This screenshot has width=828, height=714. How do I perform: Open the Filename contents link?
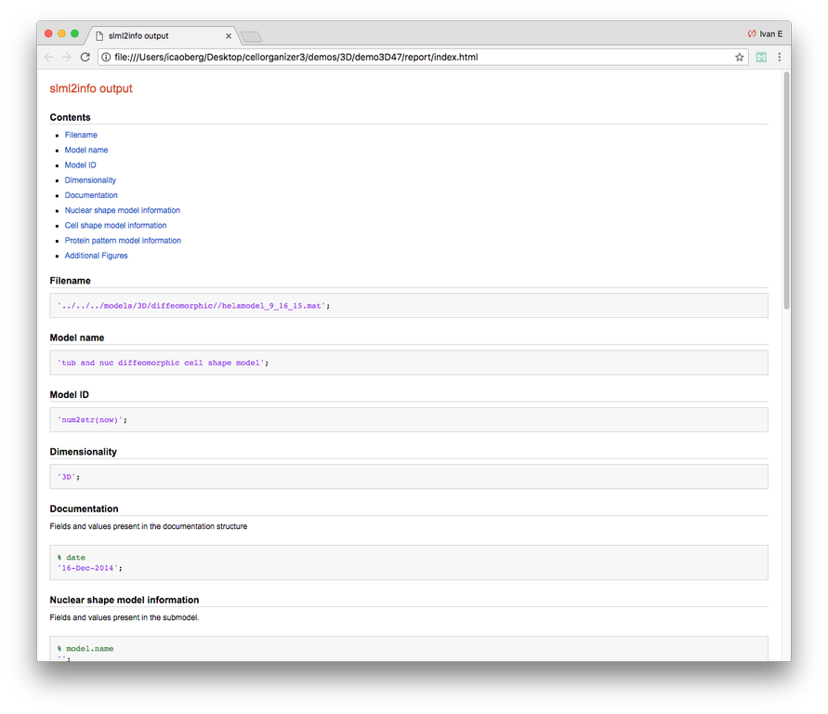coord(81,135)
